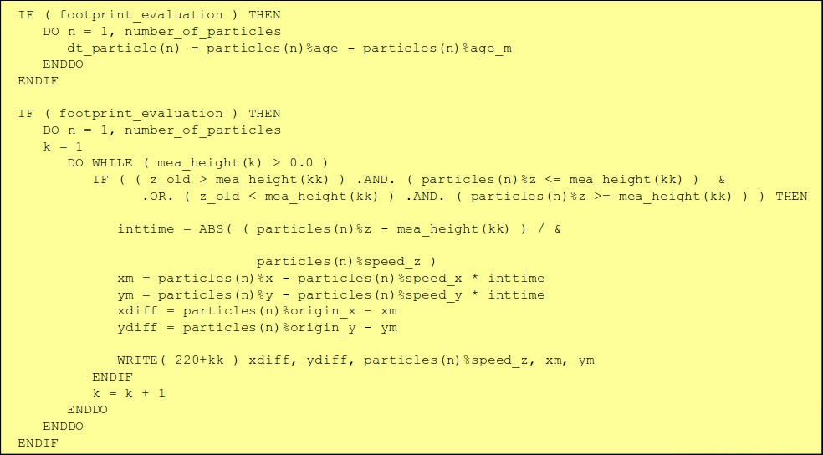Click the xdiff = particles(n)%origin_x line
This screenshot has height=455, width=823.
click(x=258, y=311)
